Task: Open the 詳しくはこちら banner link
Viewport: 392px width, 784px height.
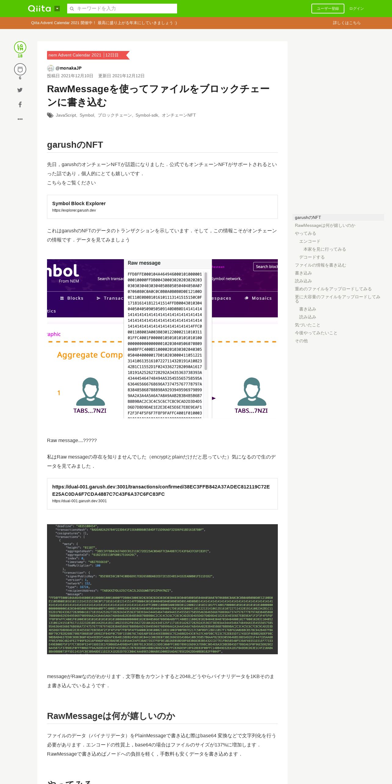Action: click(x=347, y=23)
